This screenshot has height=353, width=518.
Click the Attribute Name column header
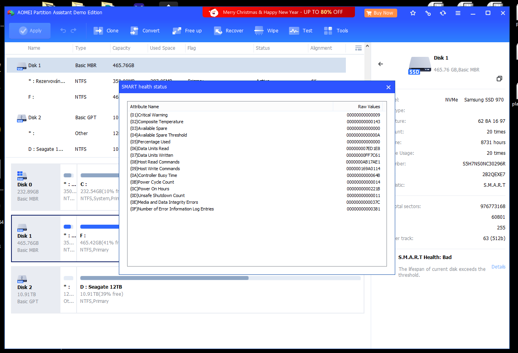(x=230, y=107)
